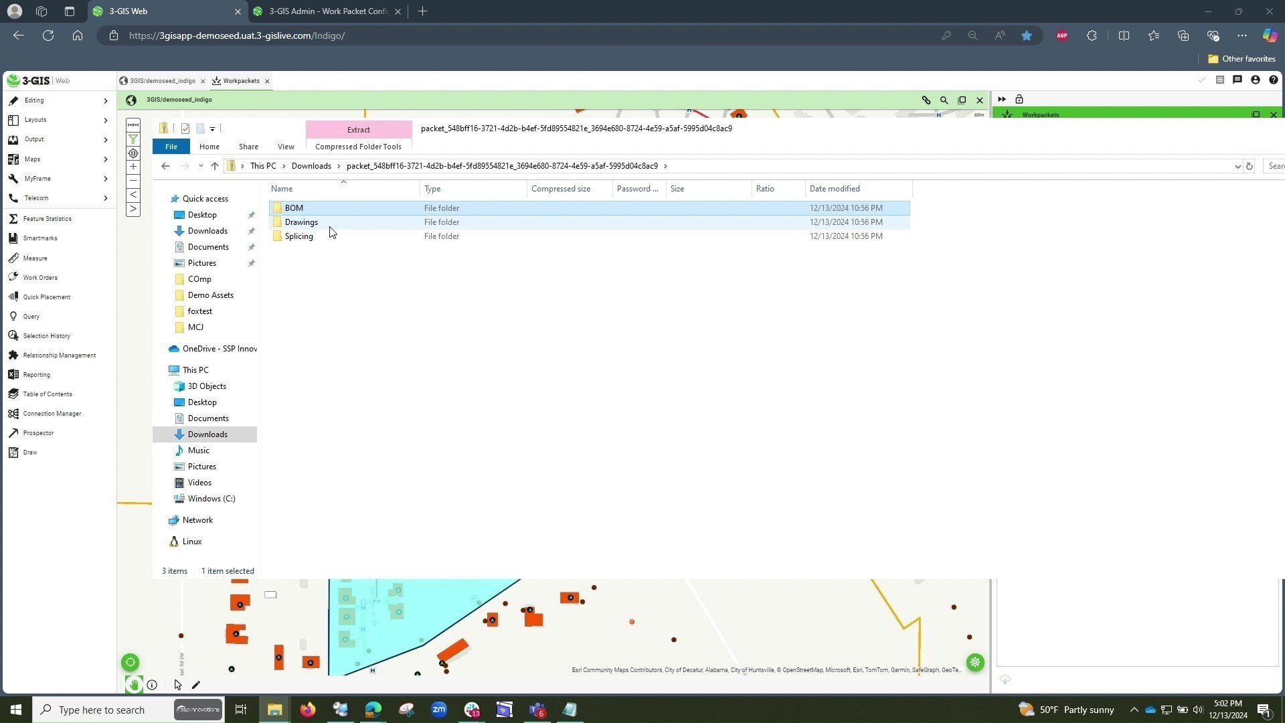The height and width of the screenshot is (723, 1285).
Task: Open the address bar dropdown arrow
Action: (1238, 165)
